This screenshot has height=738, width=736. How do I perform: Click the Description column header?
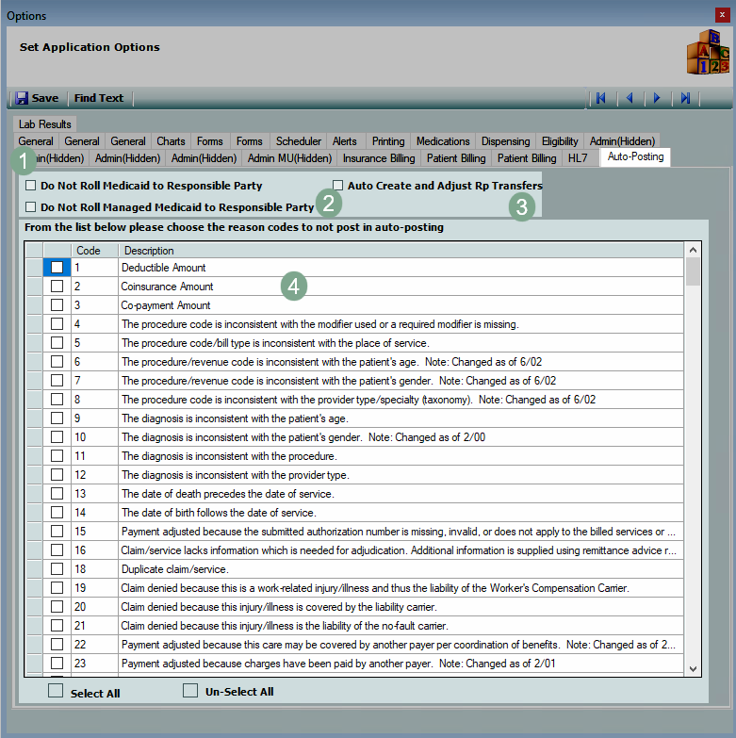[149, 251]
